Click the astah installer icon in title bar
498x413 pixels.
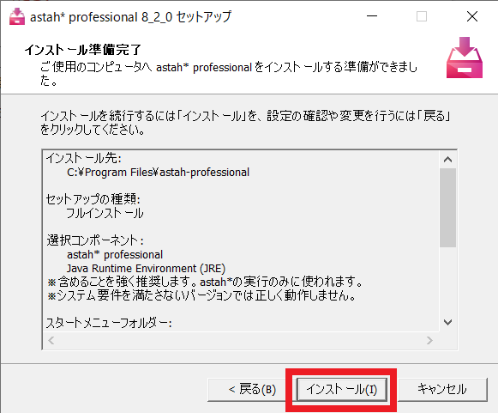click(x=17, y=16)
